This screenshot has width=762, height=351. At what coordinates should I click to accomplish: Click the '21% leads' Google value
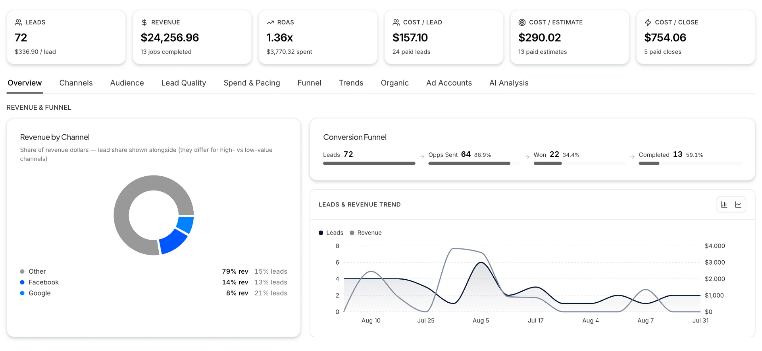click(x=271, y=293)
